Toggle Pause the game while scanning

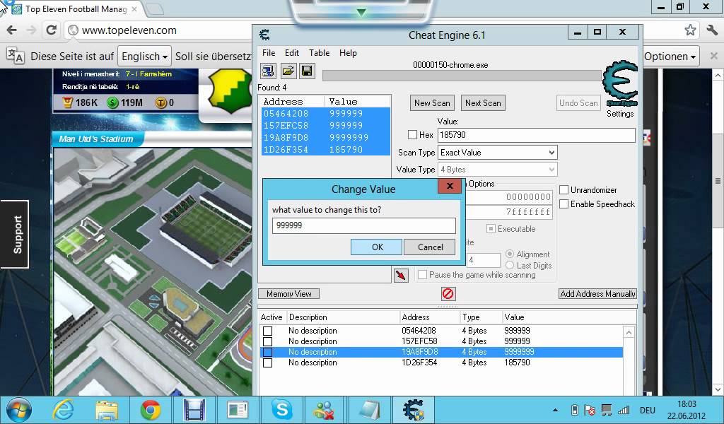[422, 274]
